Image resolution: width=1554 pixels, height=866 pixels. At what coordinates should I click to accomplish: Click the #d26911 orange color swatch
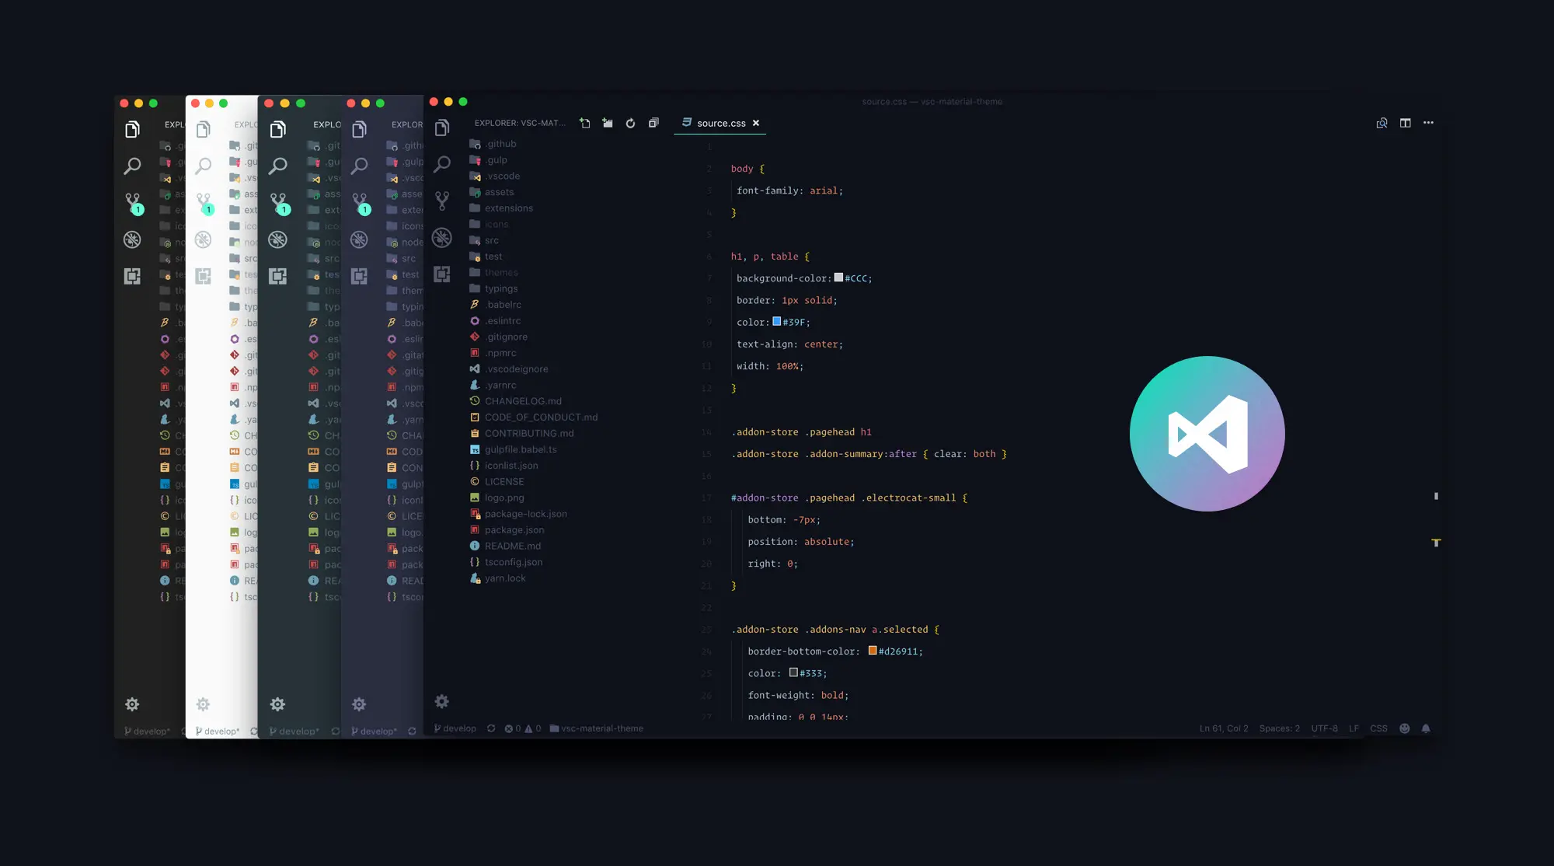click(872, 651)
